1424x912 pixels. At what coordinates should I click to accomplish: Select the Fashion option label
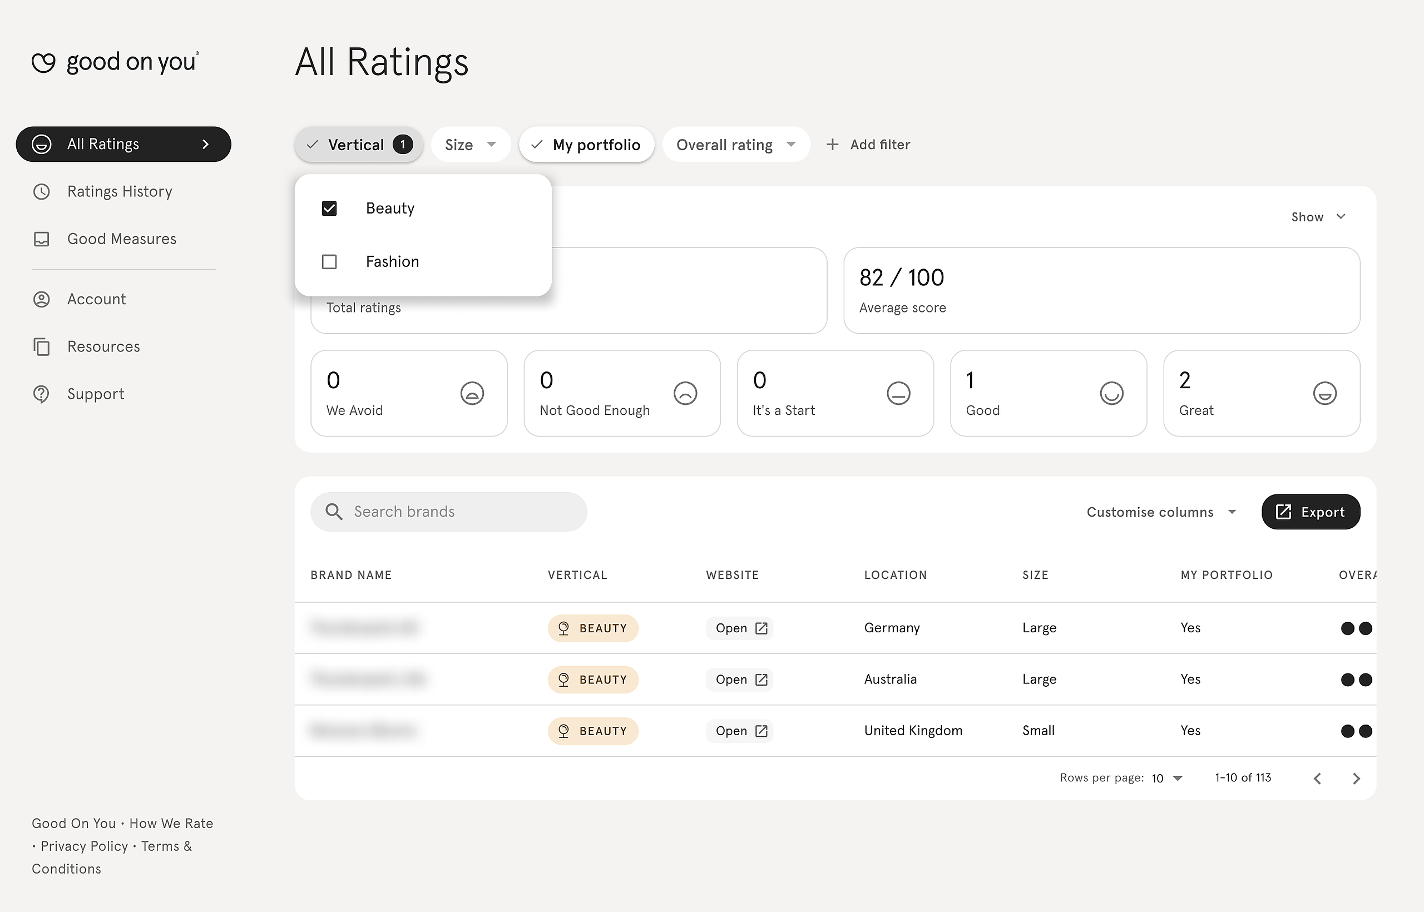(x=393, y=262)
